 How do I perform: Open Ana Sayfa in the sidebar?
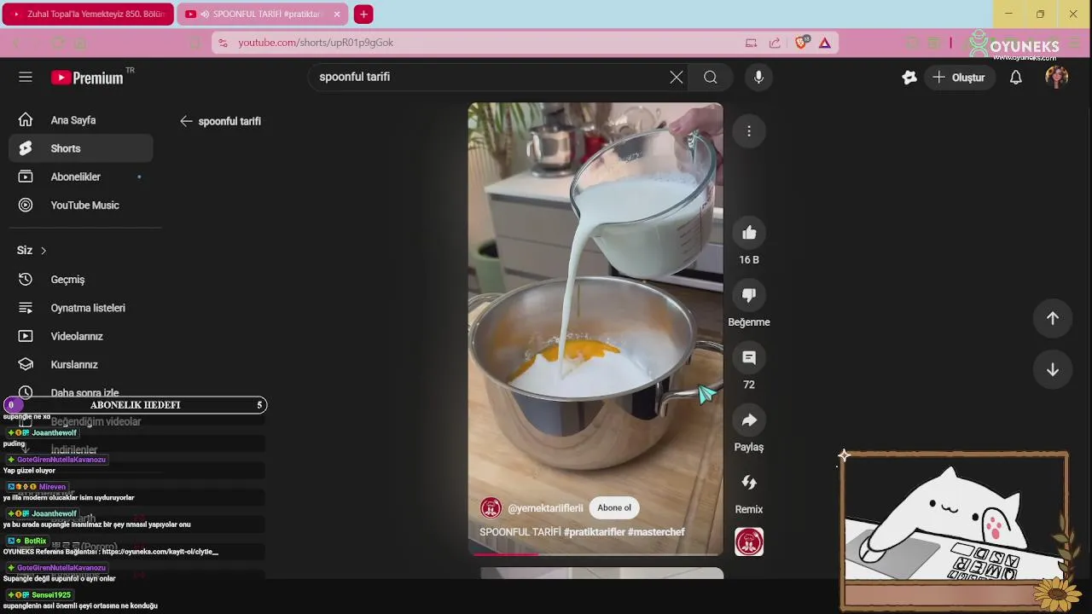tap(81, 120)
